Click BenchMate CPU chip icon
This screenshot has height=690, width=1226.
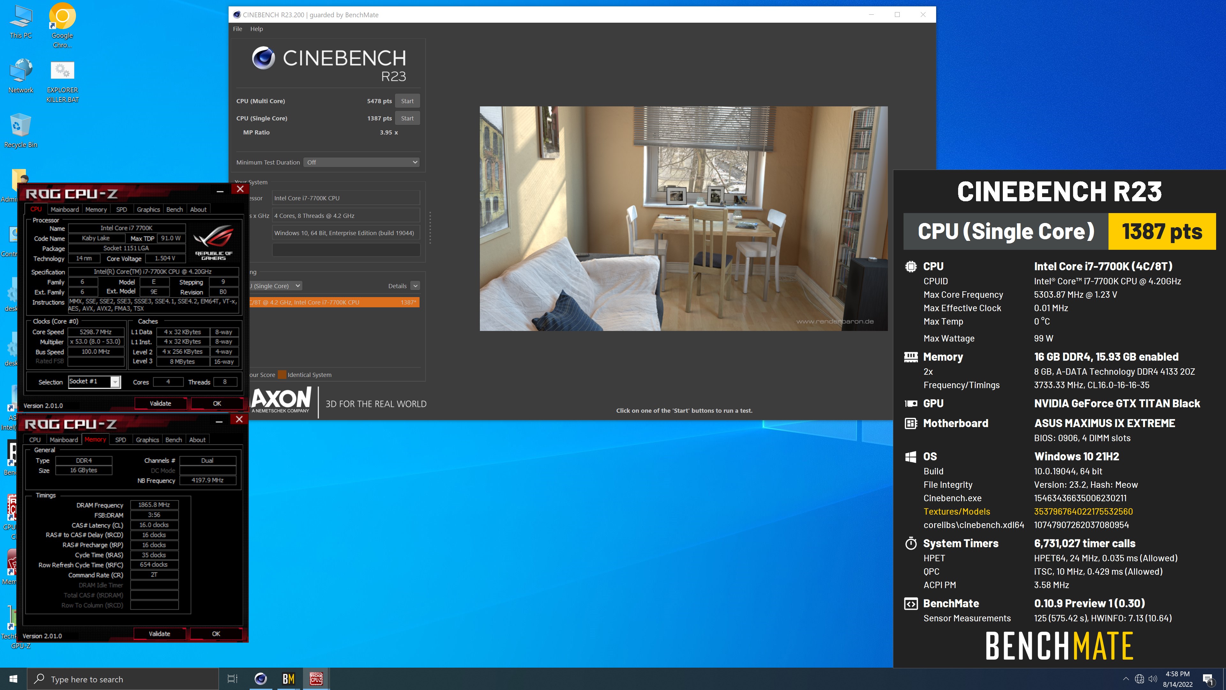[911, 267]
